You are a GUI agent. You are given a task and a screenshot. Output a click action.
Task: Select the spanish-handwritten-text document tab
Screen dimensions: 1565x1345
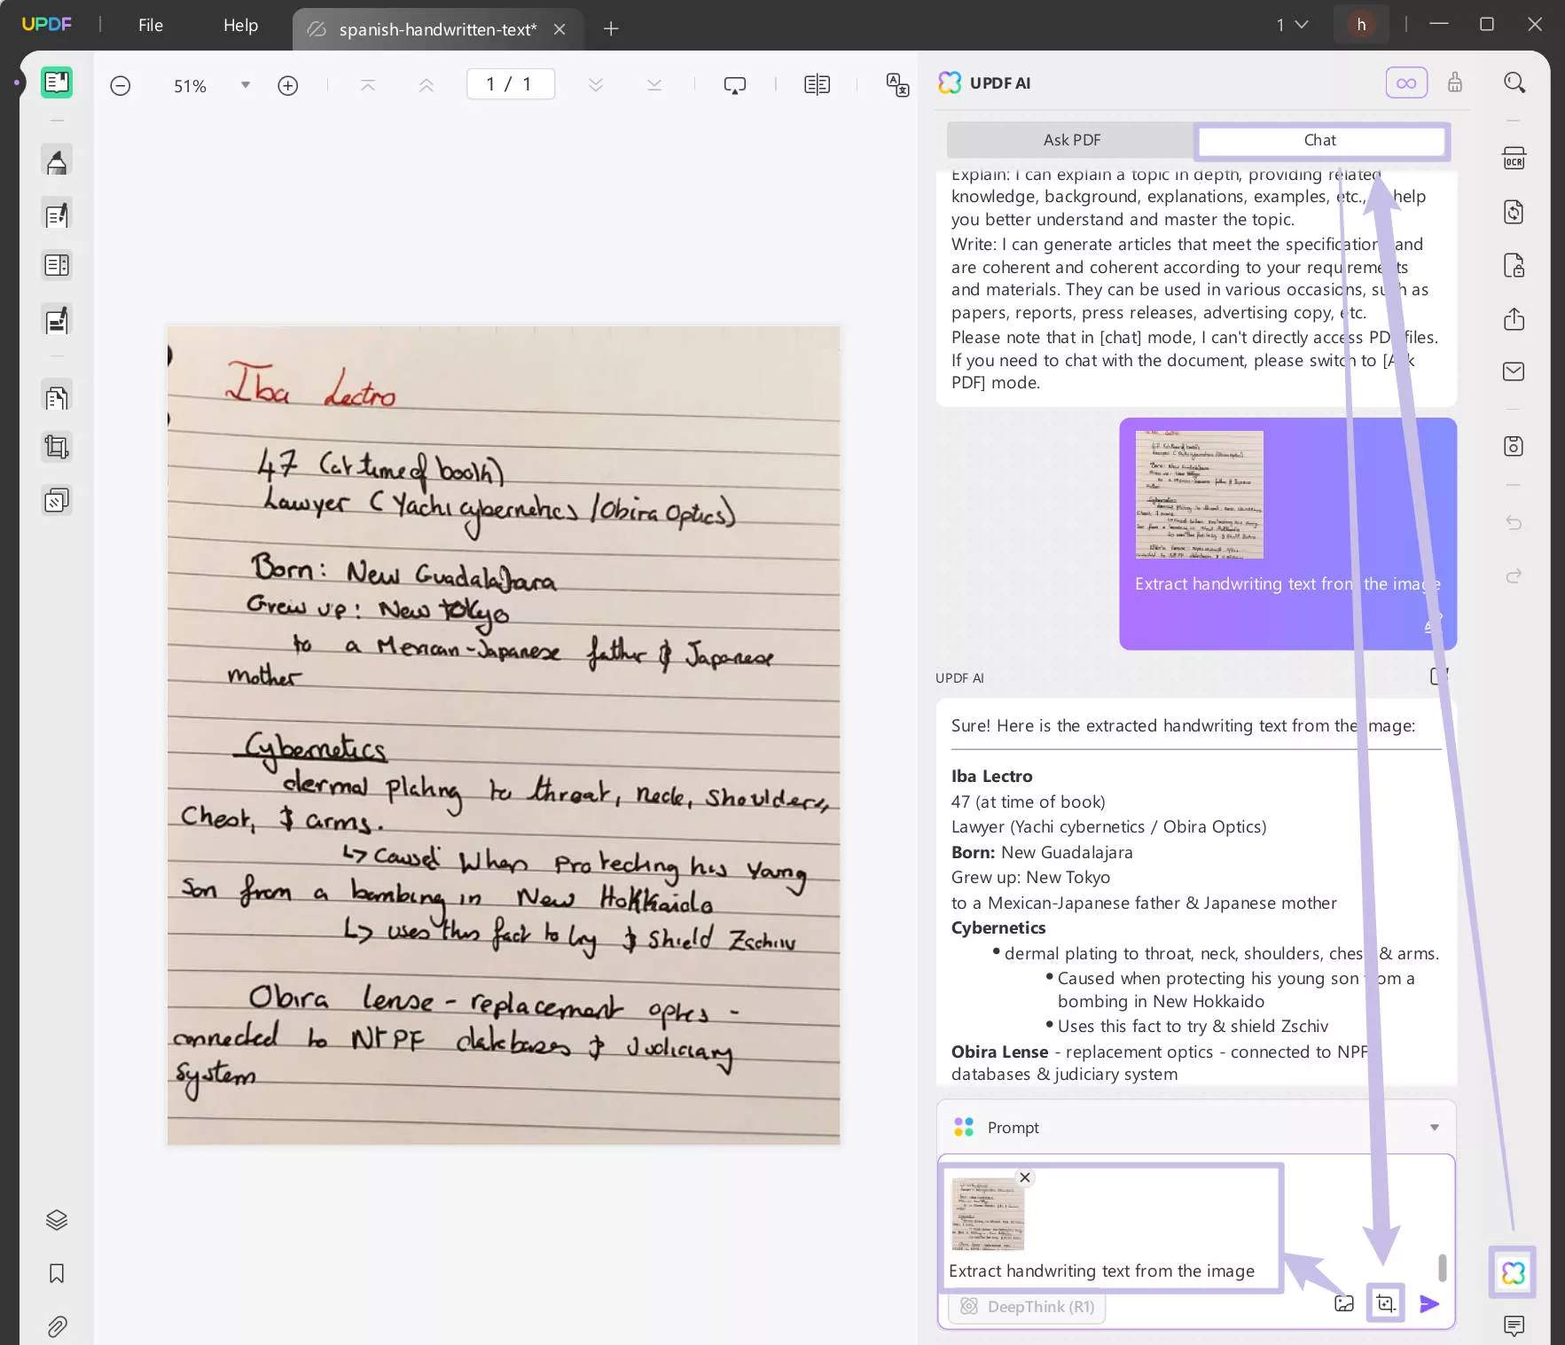click(x=437, y=29)
